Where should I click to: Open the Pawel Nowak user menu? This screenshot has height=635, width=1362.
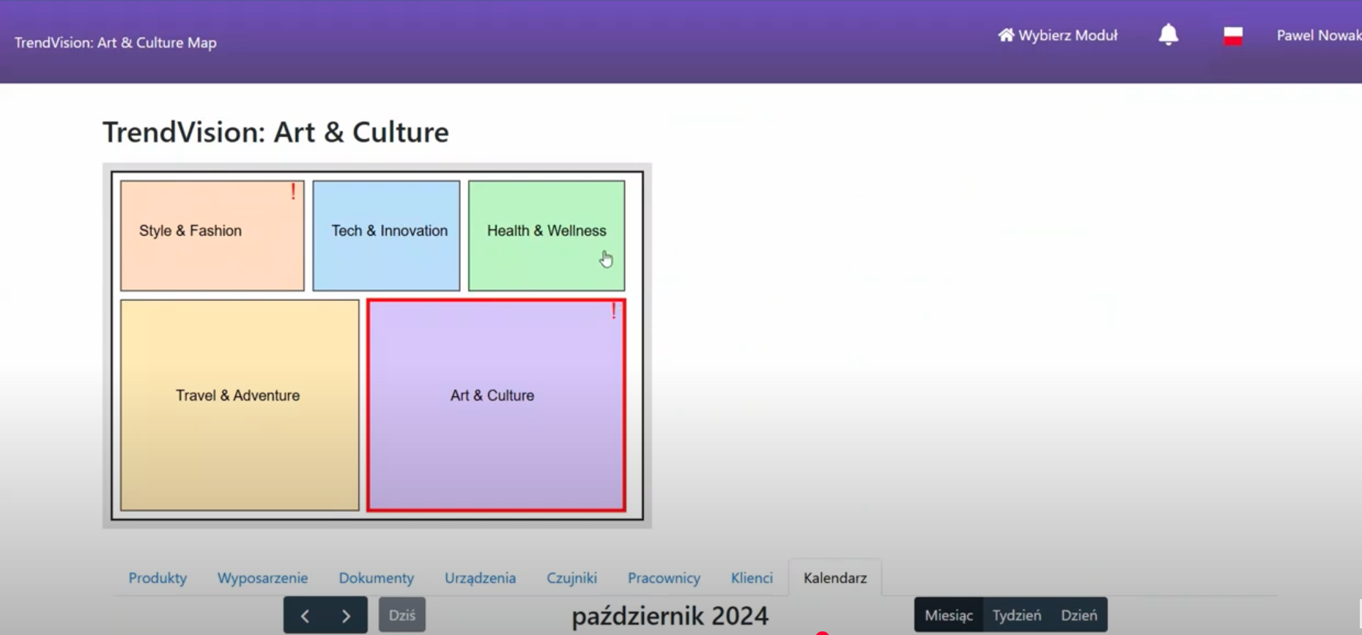click(1317, 35)
